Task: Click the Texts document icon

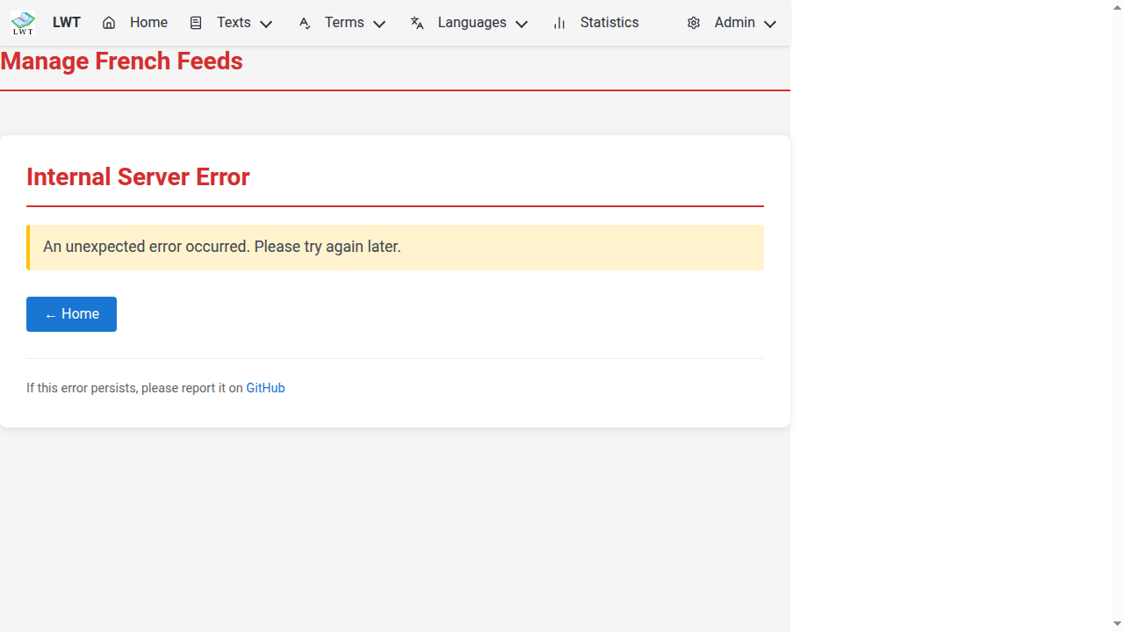Action: [x=196, y=24]
